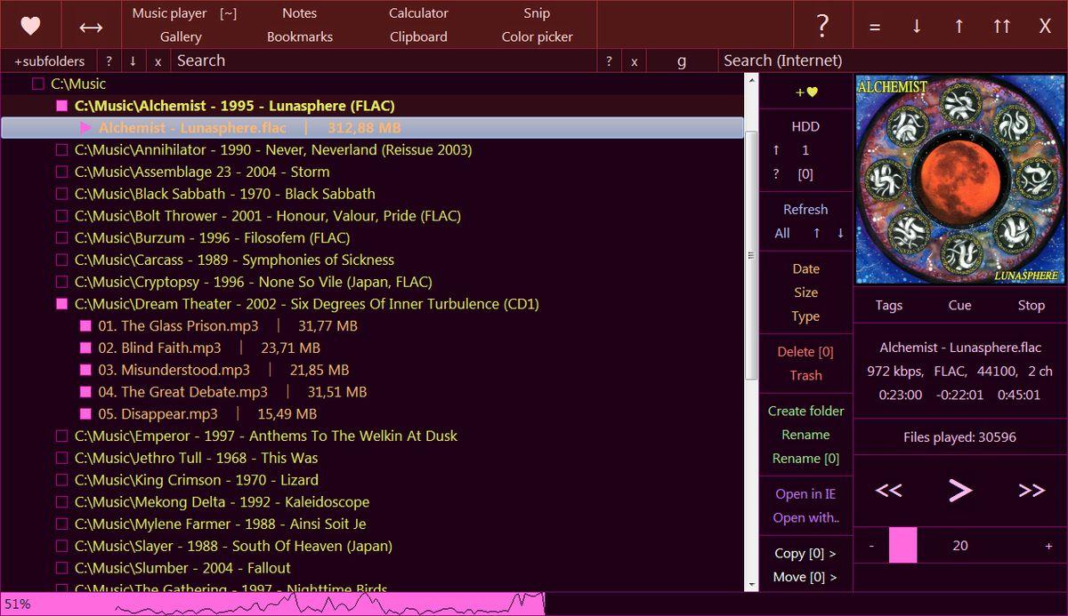Click question mark next to +subfolders
Screen dimensions: 1068x616
coord(109,61)
